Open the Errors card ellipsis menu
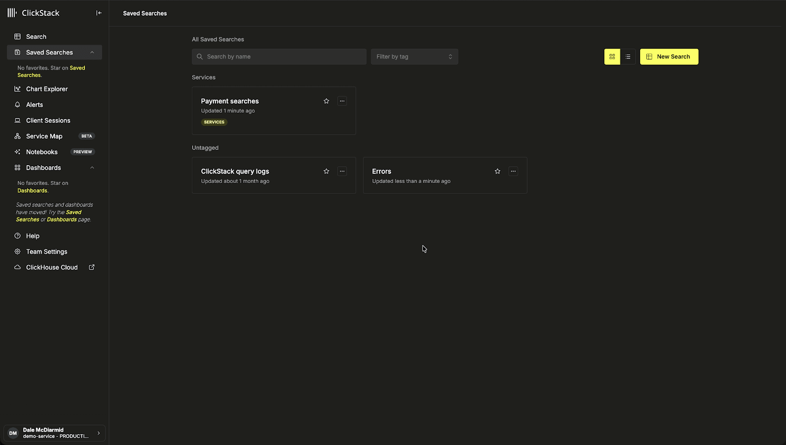786x445 pixels. pyautogui.click(x=513, y=172)
